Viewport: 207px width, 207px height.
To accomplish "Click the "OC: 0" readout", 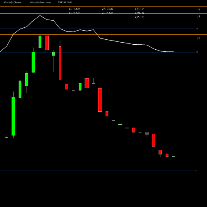I will [x=139, y=9].
